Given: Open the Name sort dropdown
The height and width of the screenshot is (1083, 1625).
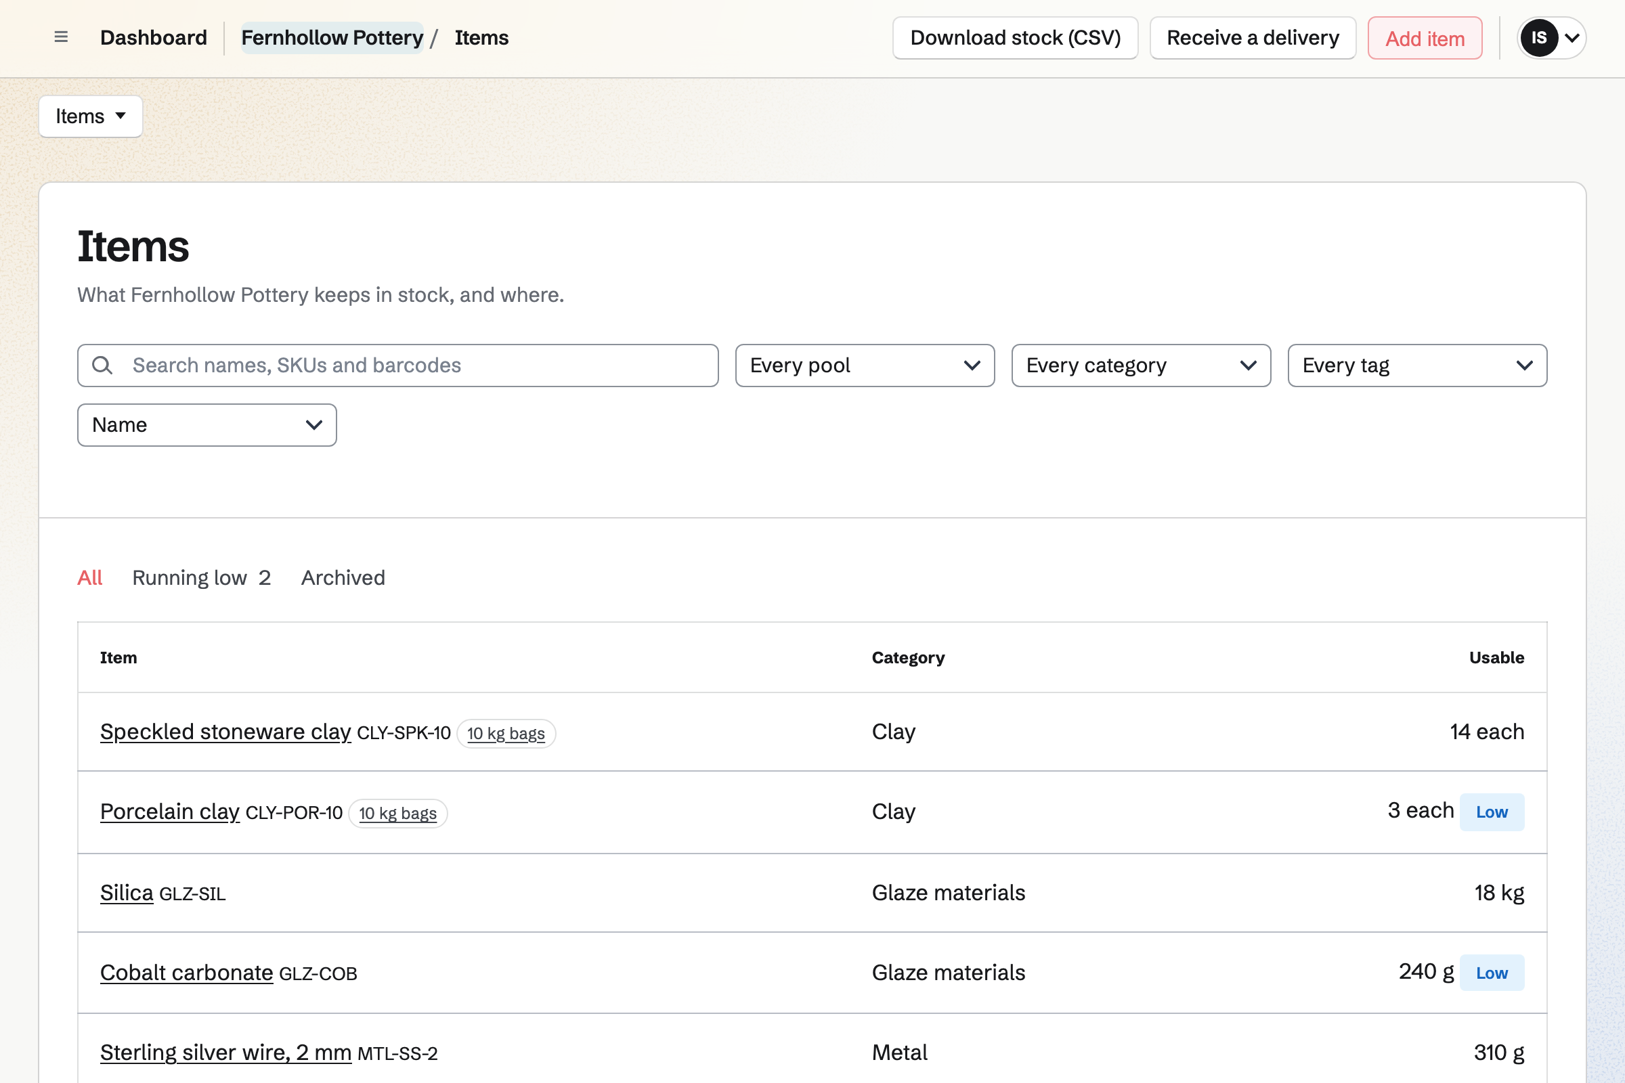Looking at the screenshot, I should 207,425.
